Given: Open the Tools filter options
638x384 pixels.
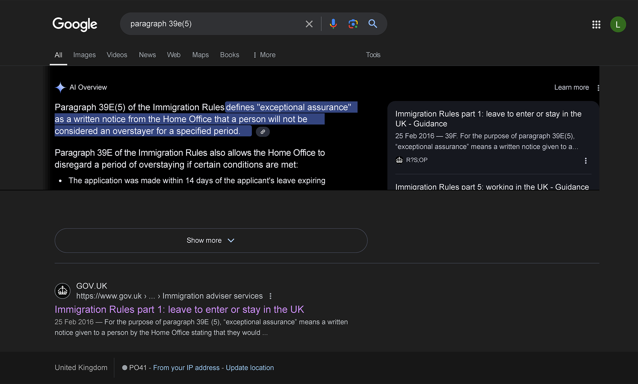Looking at the screenshot, I should click(373, 55).
